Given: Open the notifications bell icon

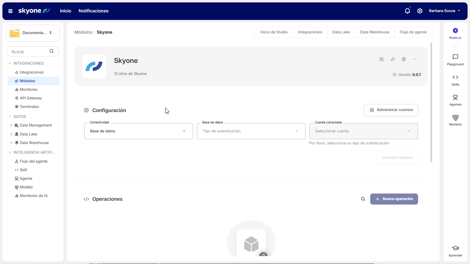Looking at the screenshot, I should click(407, 11).
